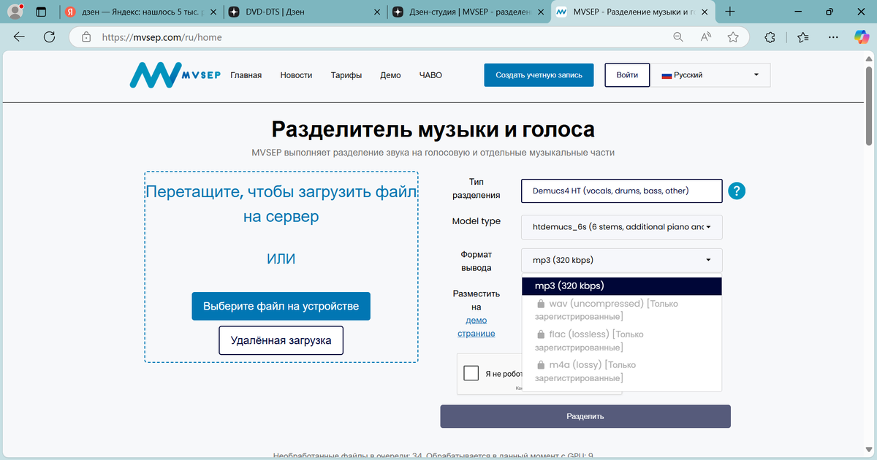Click the Войти button
Viewport: 877px width, 460px height.
(x=627, y=75)
